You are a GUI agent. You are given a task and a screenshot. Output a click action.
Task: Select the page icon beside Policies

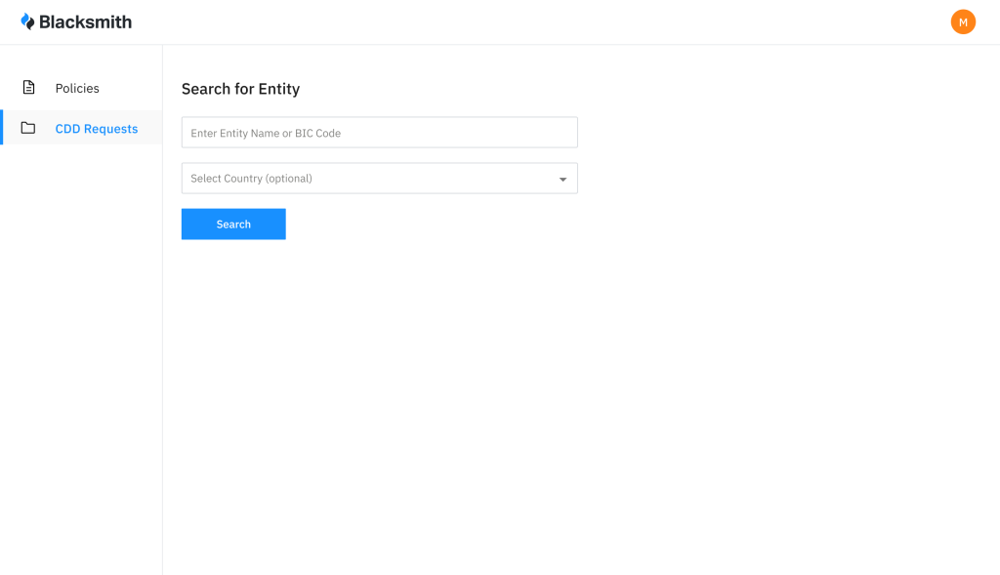[30, 87]
